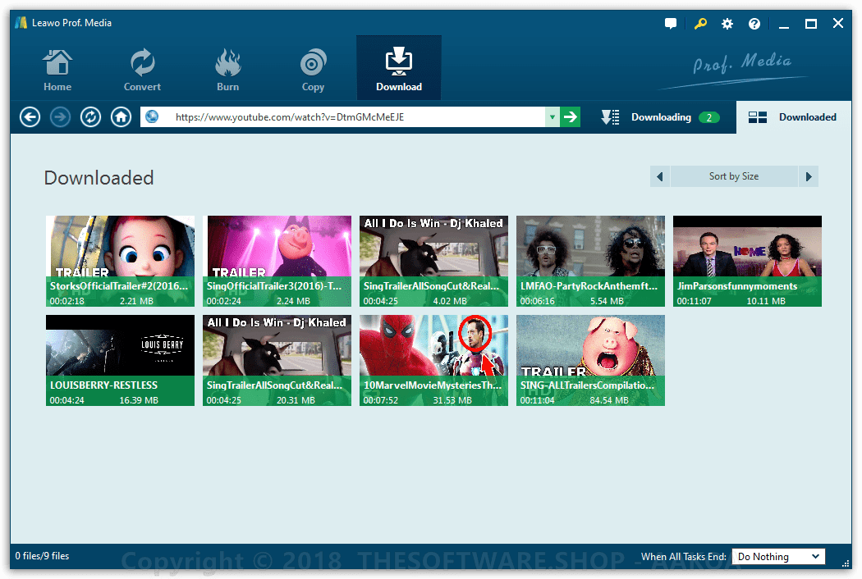Click the refresh page icon
Viewport: 862px width, 579px height.
90,117
